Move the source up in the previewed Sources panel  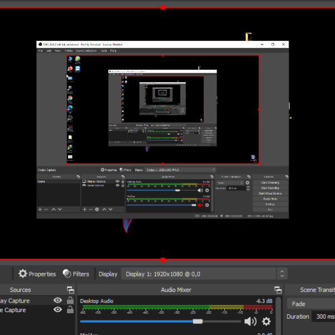point(104,209)
